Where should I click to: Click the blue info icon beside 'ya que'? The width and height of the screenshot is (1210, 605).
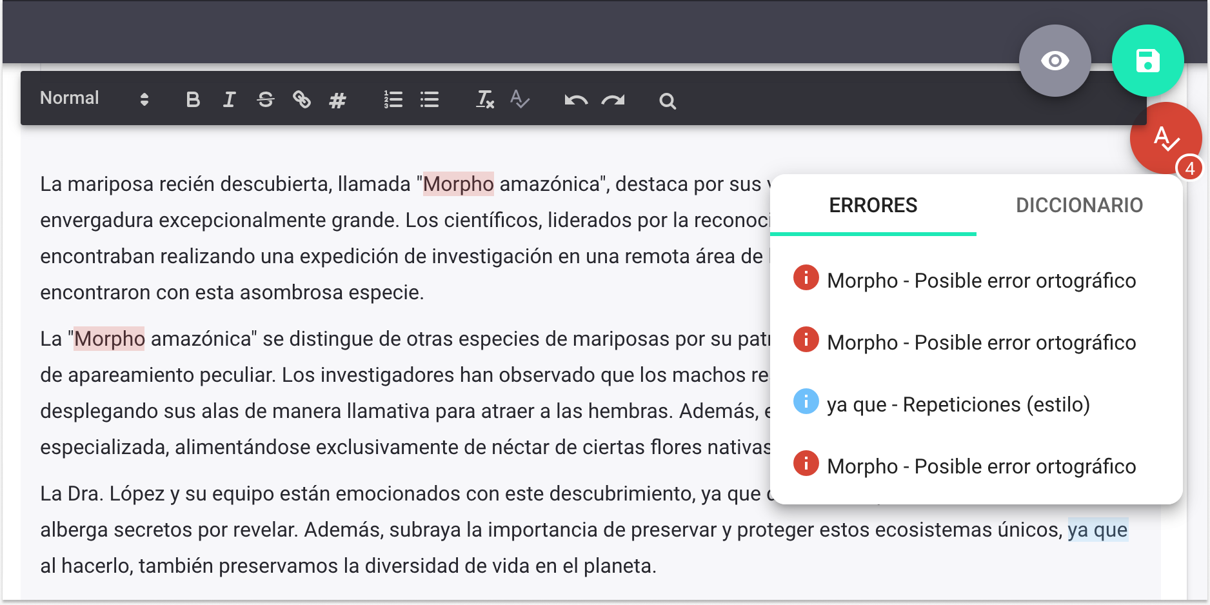point(806,401)
